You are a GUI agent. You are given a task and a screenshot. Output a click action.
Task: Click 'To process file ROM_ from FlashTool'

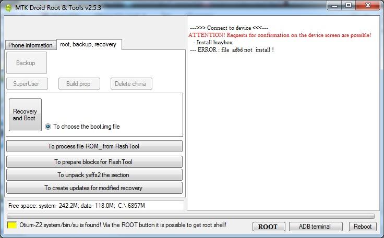pos(94,146)
